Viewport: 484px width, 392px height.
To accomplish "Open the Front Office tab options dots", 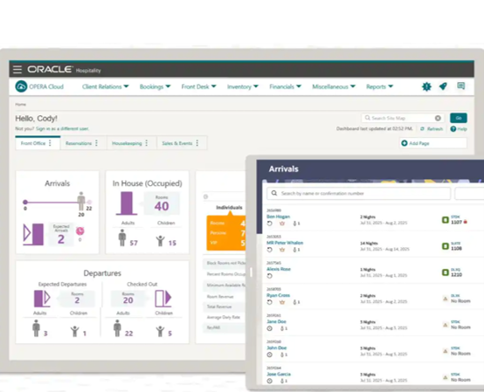I will point(50,143).
